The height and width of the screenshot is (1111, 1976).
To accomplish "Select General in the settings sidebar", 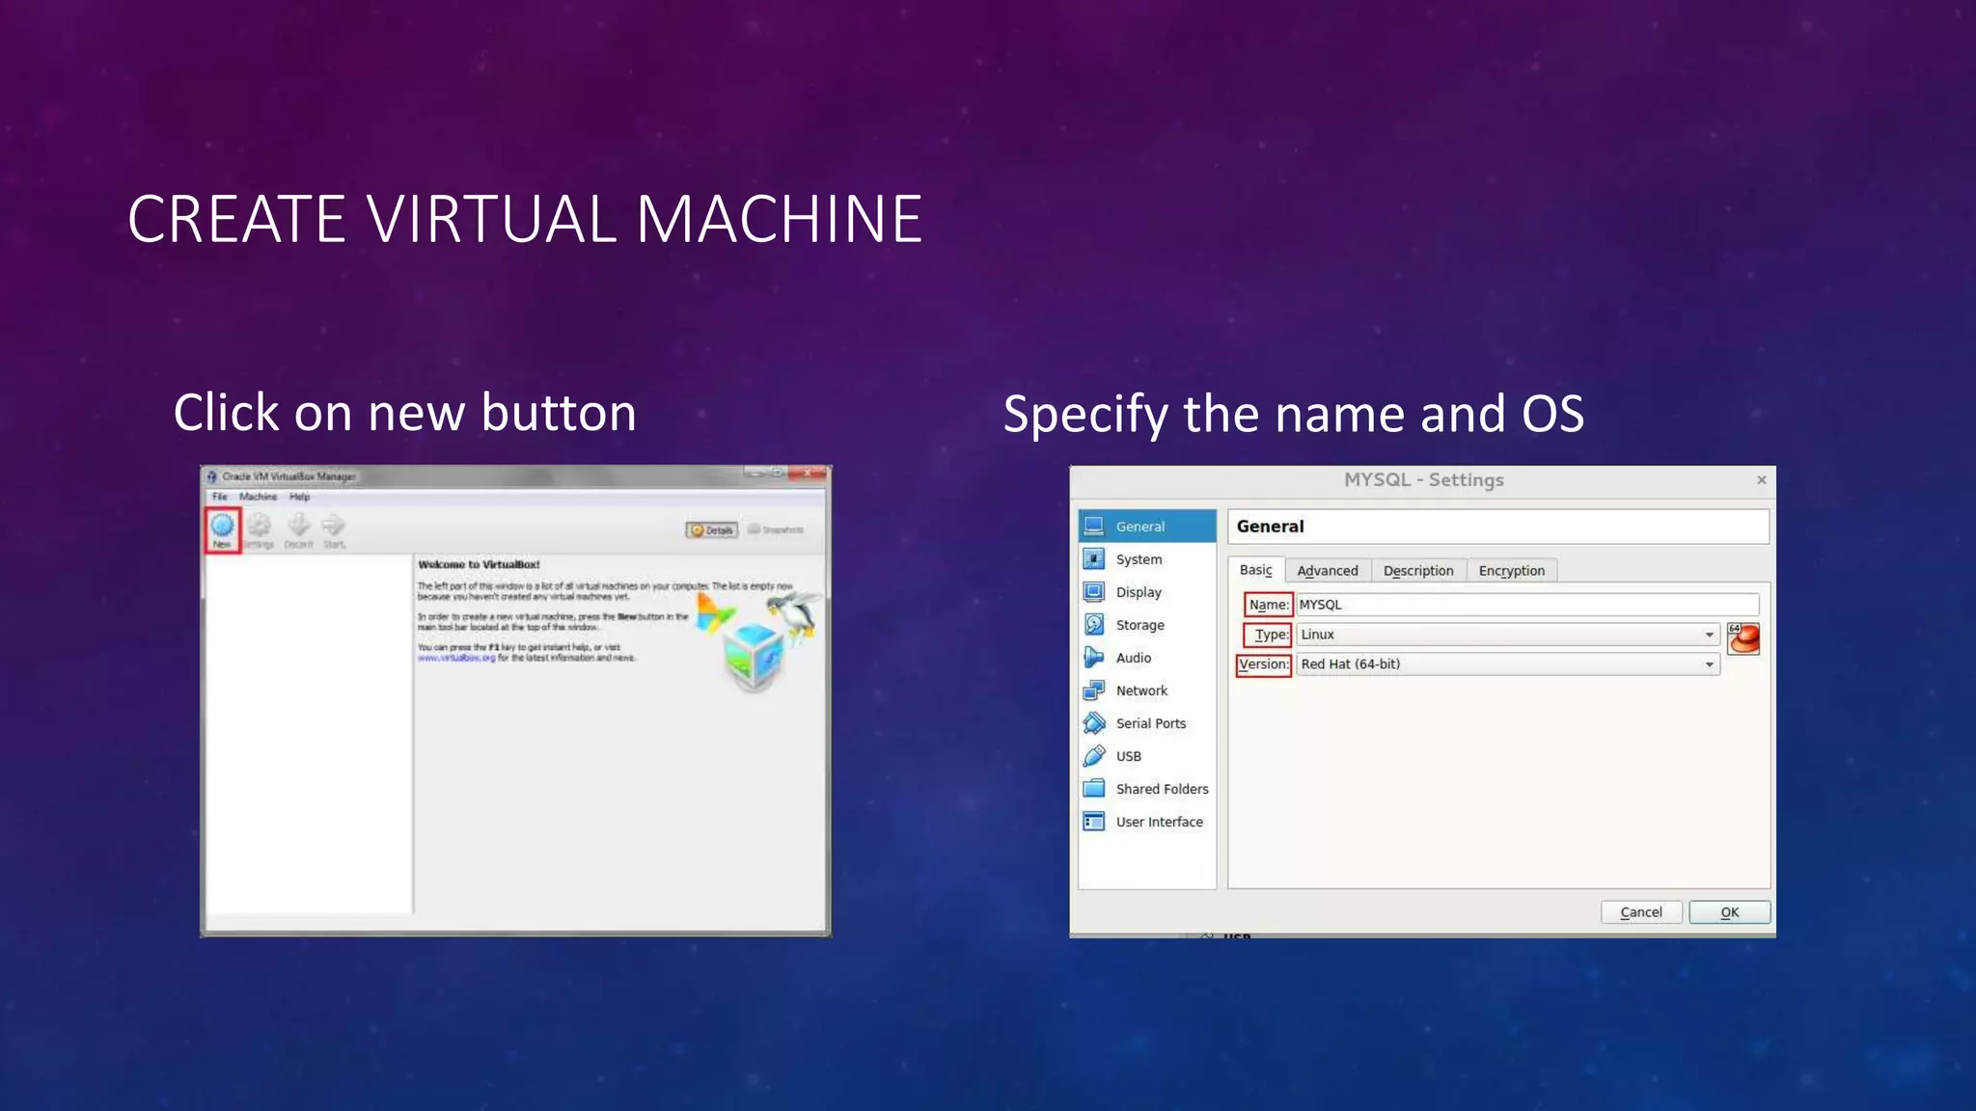I will (1147, 527).
